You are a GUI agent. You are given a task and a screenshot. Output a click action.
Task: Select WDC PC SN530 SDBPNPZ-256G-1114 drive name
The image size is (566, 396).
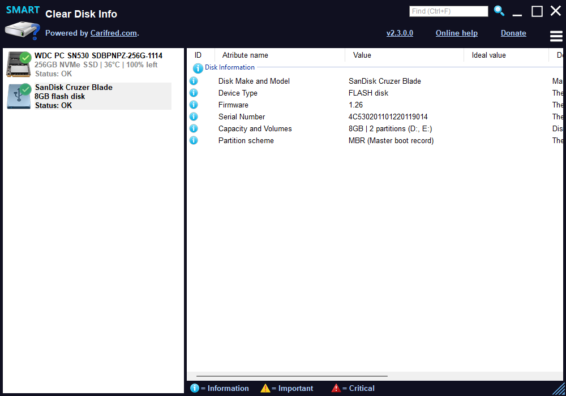click(98, 55)
